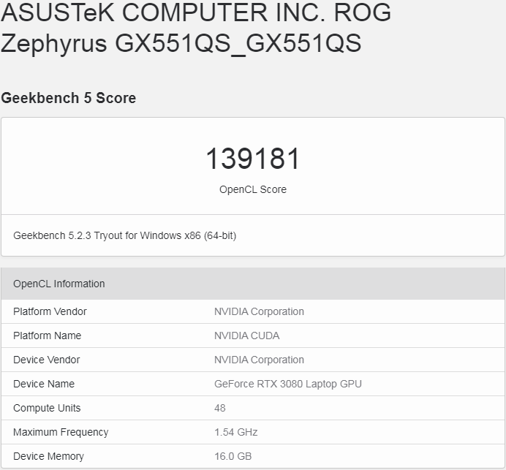Click the 139181 score value
The image size is (506, 470).
pyautogui.click(x=253, y=159)
